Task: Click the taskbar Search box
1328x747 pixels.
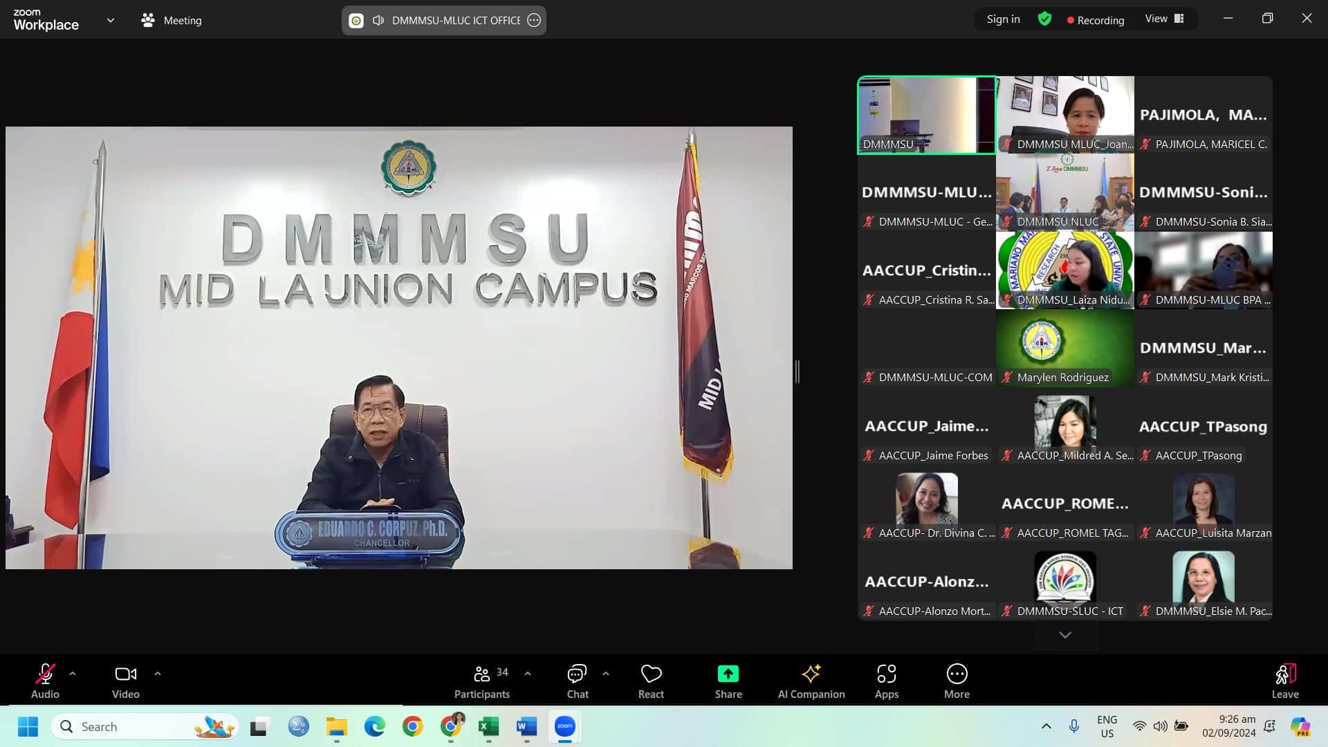Action: (145, 727)
